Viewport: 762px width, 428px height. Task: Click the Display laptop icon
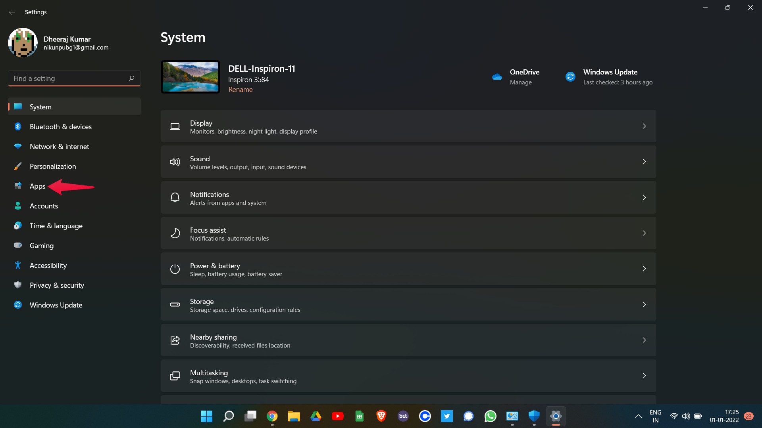175,126
